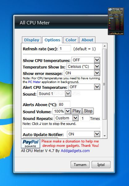Select the Options tab

pyautogui.click(x=52, y=40)
